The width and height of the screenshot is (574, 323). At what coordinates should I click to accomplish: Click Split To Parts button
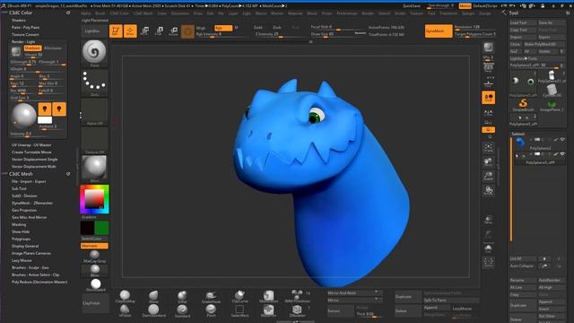click(451, 301)
